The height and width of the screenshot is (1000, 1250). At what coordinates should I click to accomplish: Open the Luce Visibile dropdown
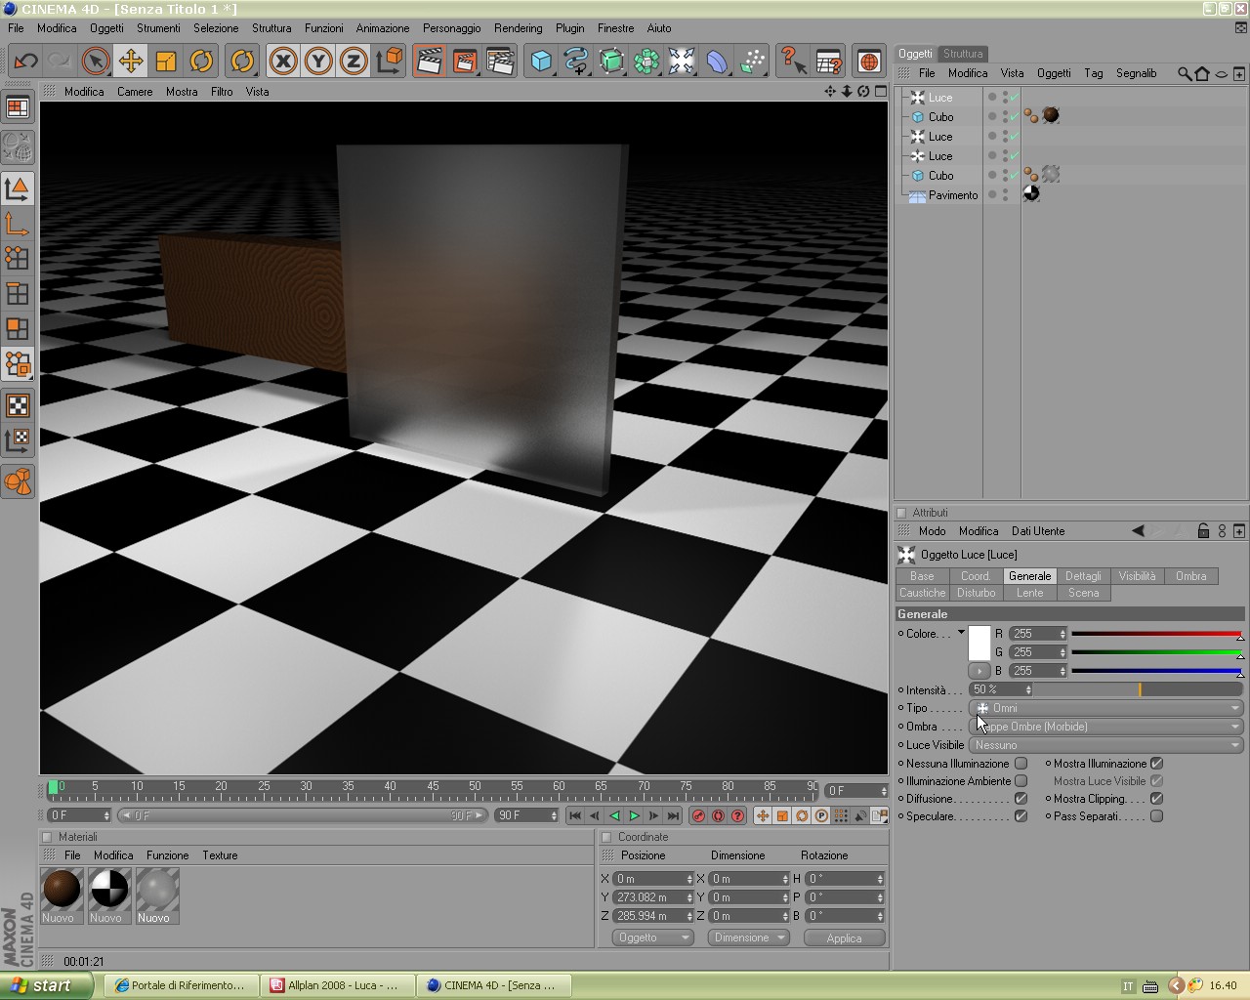pyautogui.click(x=1106, y=745)
